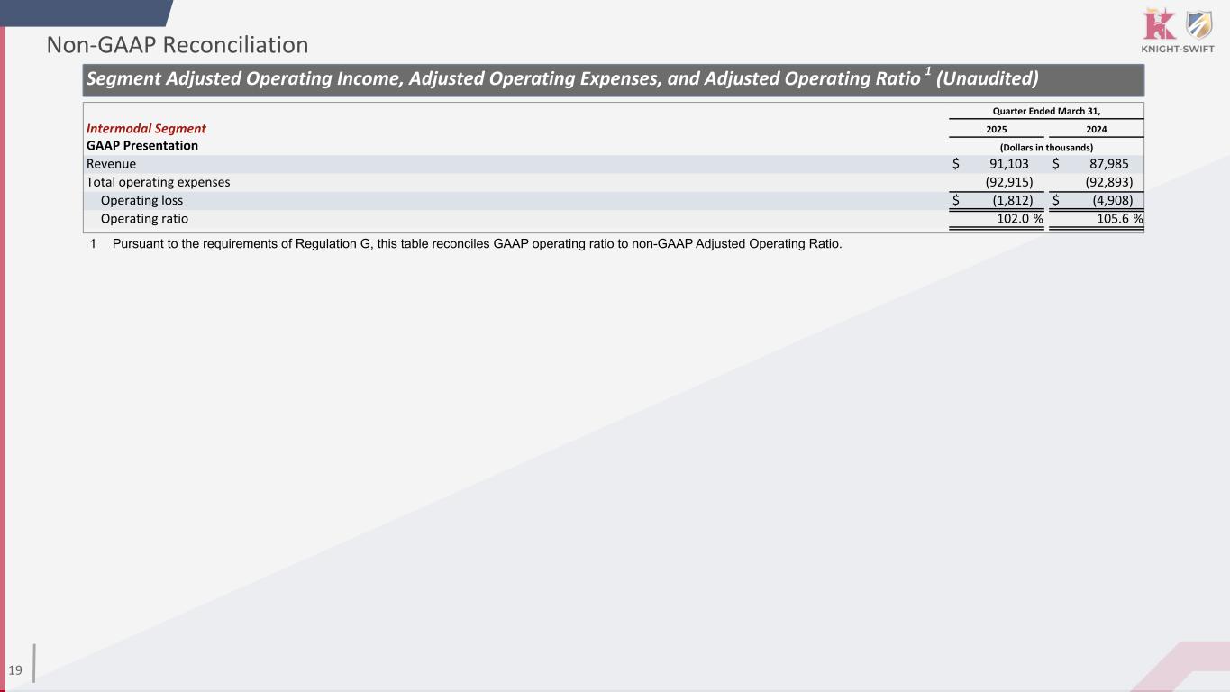
Task: Select the 2025 column header
Action: pos(996,130)
